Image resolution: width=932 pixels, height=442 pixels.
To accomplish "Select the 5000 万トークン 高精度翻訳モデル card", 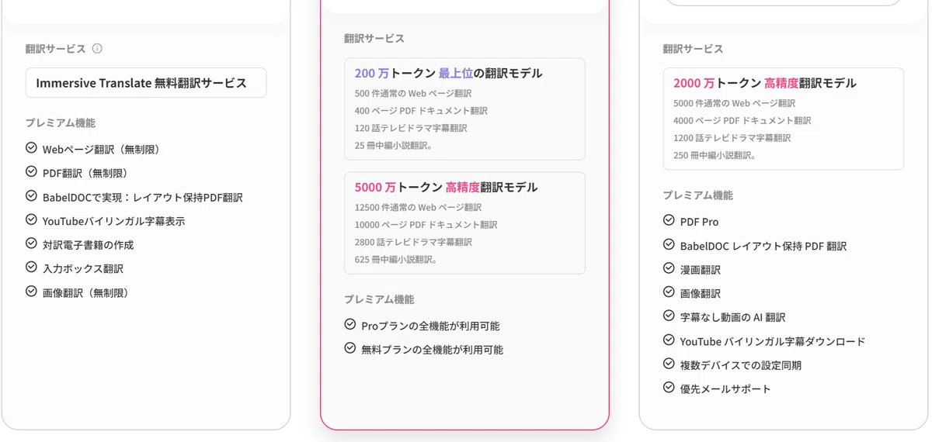I will click(x=464, y=223).
